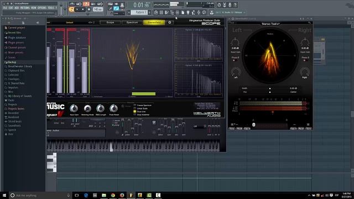Screen dimensions: 354x199
Task: Click the RMS Length knob in Scope
Action: pyautogui.click(x=101, y=108)
